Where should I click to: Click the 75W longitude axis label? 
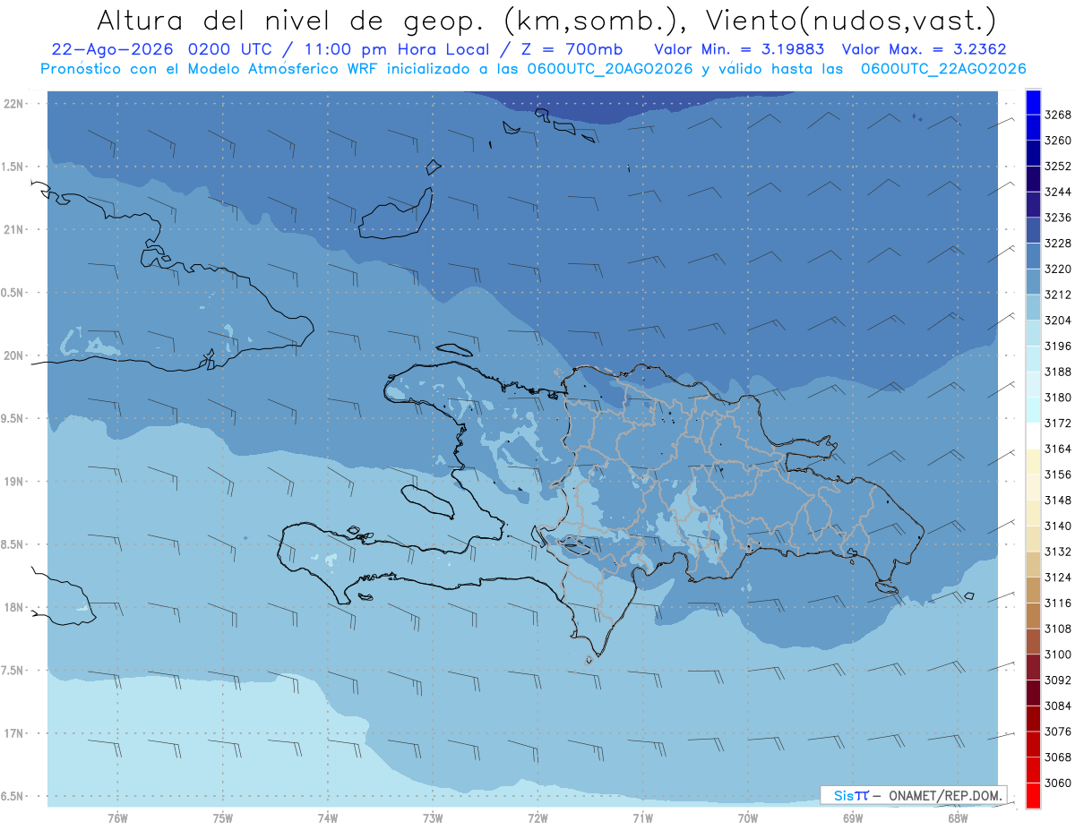click(x=223, y=817)
